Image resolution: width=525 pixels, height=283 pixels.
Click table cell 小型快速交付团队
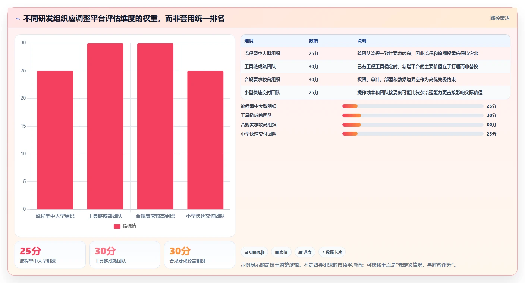click(262, 93)
